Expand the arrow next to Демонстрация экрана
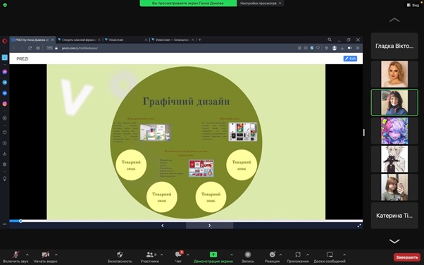 pyautogui.click(x=232, y=254)
